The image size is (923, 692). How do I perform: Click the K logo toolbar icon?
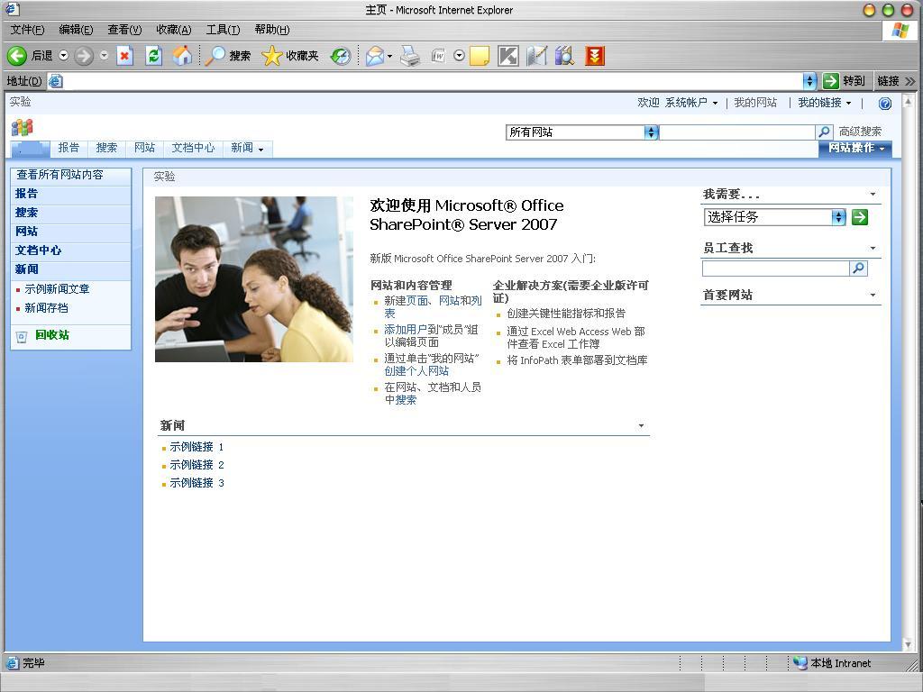coord(508,56)
